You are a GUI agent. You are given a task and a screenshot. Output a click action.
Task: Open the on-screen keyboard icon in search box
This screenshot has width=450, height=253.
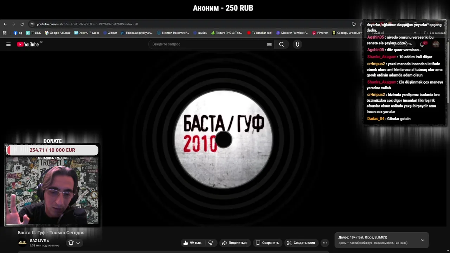(x=269, y=44)
